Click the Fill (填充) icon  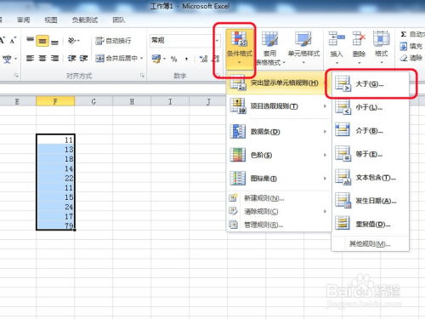[x=404, y=46]
